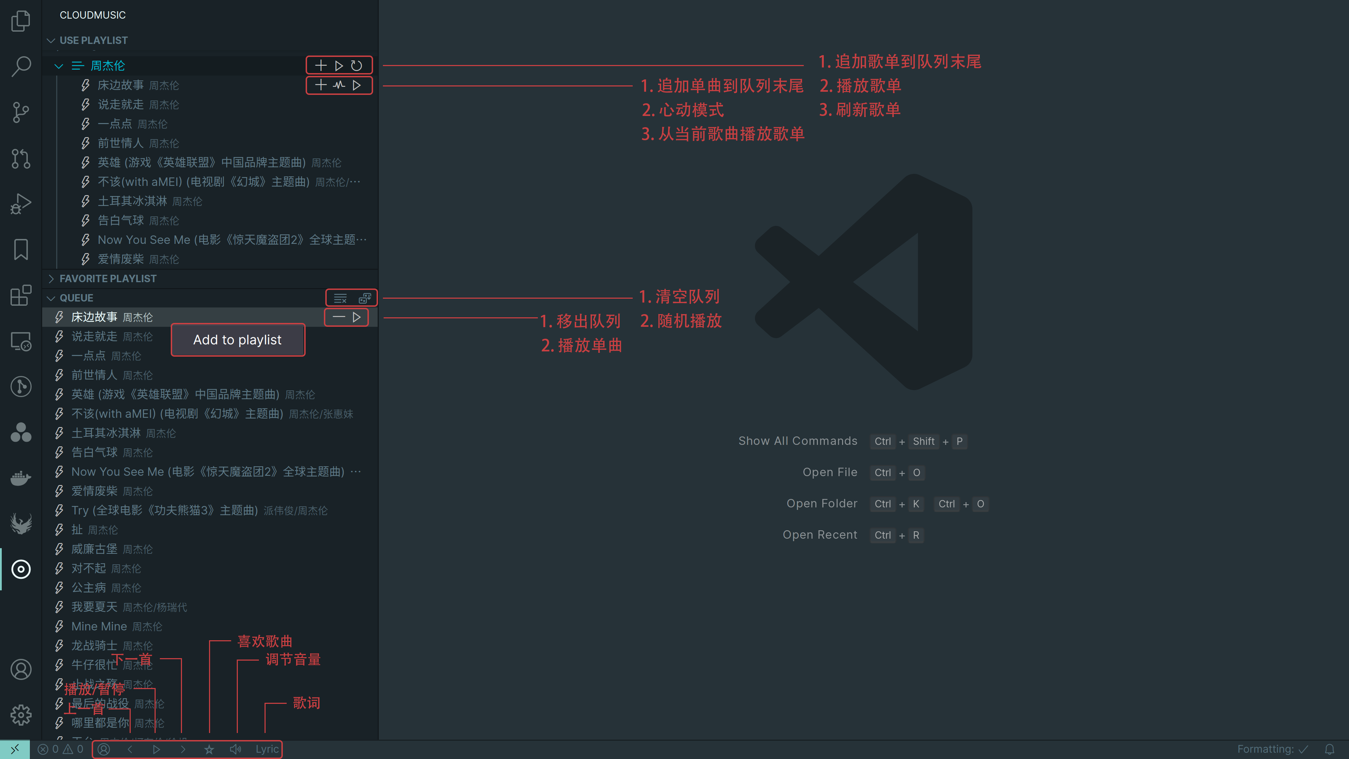The width and height of the screenshot is (1349, 759).
Task: Open Accounts menu in activity bar
Action: pos(21,669)
